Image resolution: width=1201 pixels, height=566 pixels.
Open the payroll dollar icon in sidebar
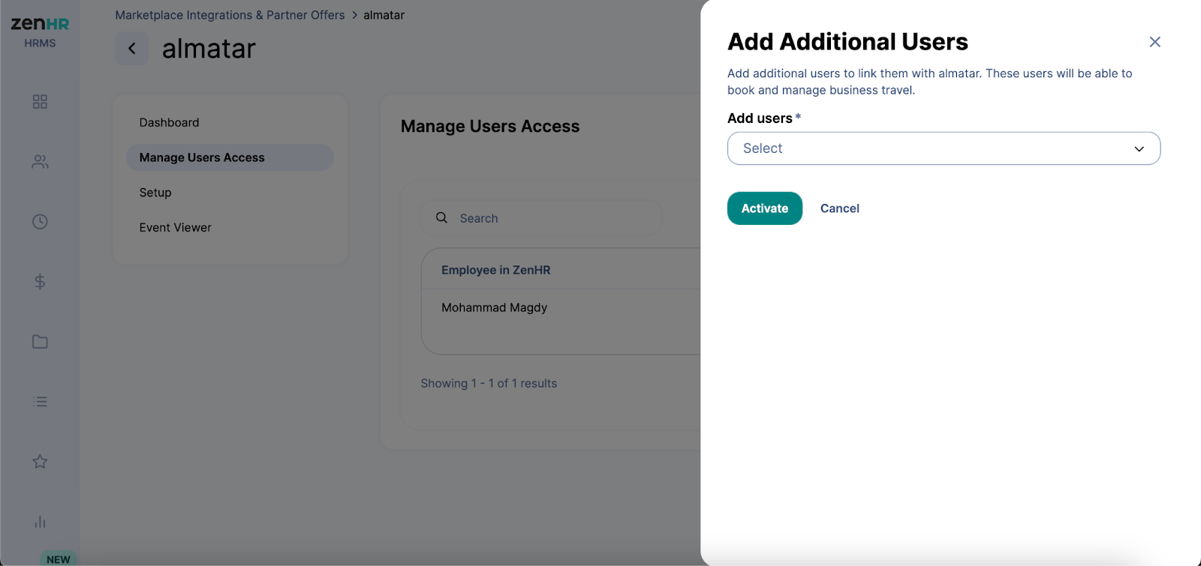pyautogui.click(x=40, y=282)
